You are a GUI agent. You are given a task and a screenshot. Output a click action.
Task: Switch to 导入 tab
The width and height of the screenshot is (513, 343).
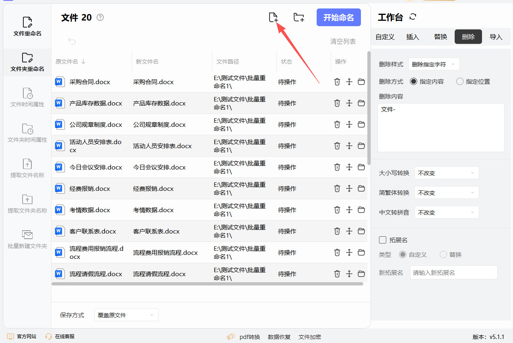pos(496,37)
